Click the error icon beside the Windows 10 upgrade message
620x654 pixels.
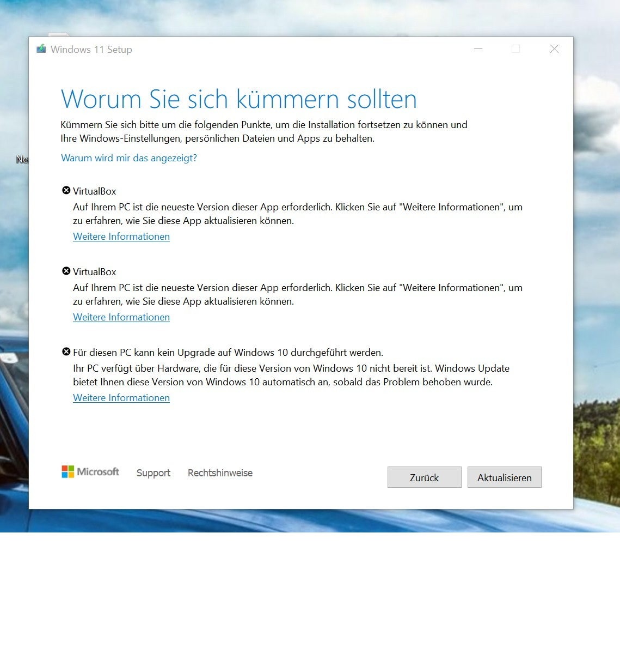(66, 352)
